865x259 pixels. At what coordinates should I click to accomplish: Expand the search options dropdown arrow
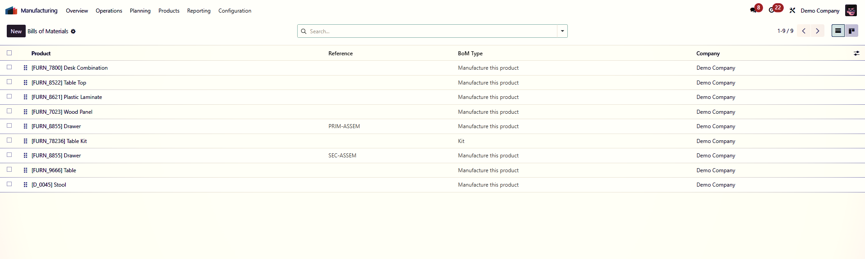(562, 31)
